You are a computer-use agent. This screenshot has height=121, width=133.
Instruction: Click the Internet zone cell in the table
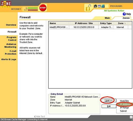click(120, 27)
